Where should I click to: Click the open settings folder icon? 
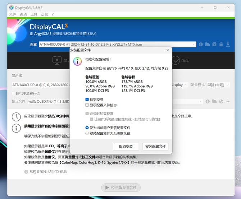[208, 45]
